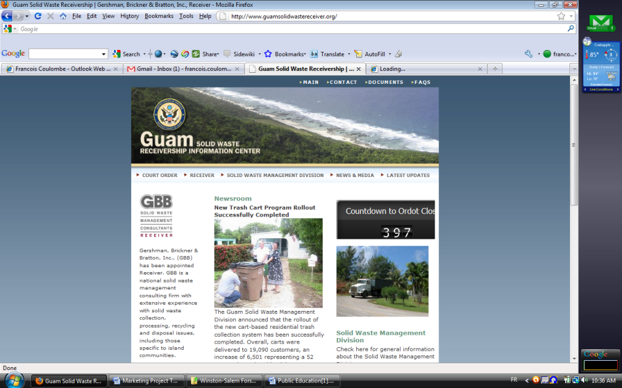Click the garbage truck photo

382,281
